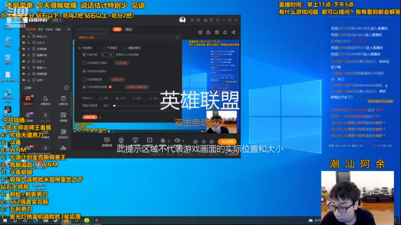Viewport: 401px width, 225px height.
Task: Switch to the third scene tab
Action: pyautogui.click(x=49, y=29)
